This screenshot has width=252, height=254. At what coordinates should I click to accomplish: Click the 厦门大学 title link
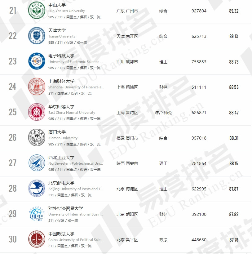[57, 132]
